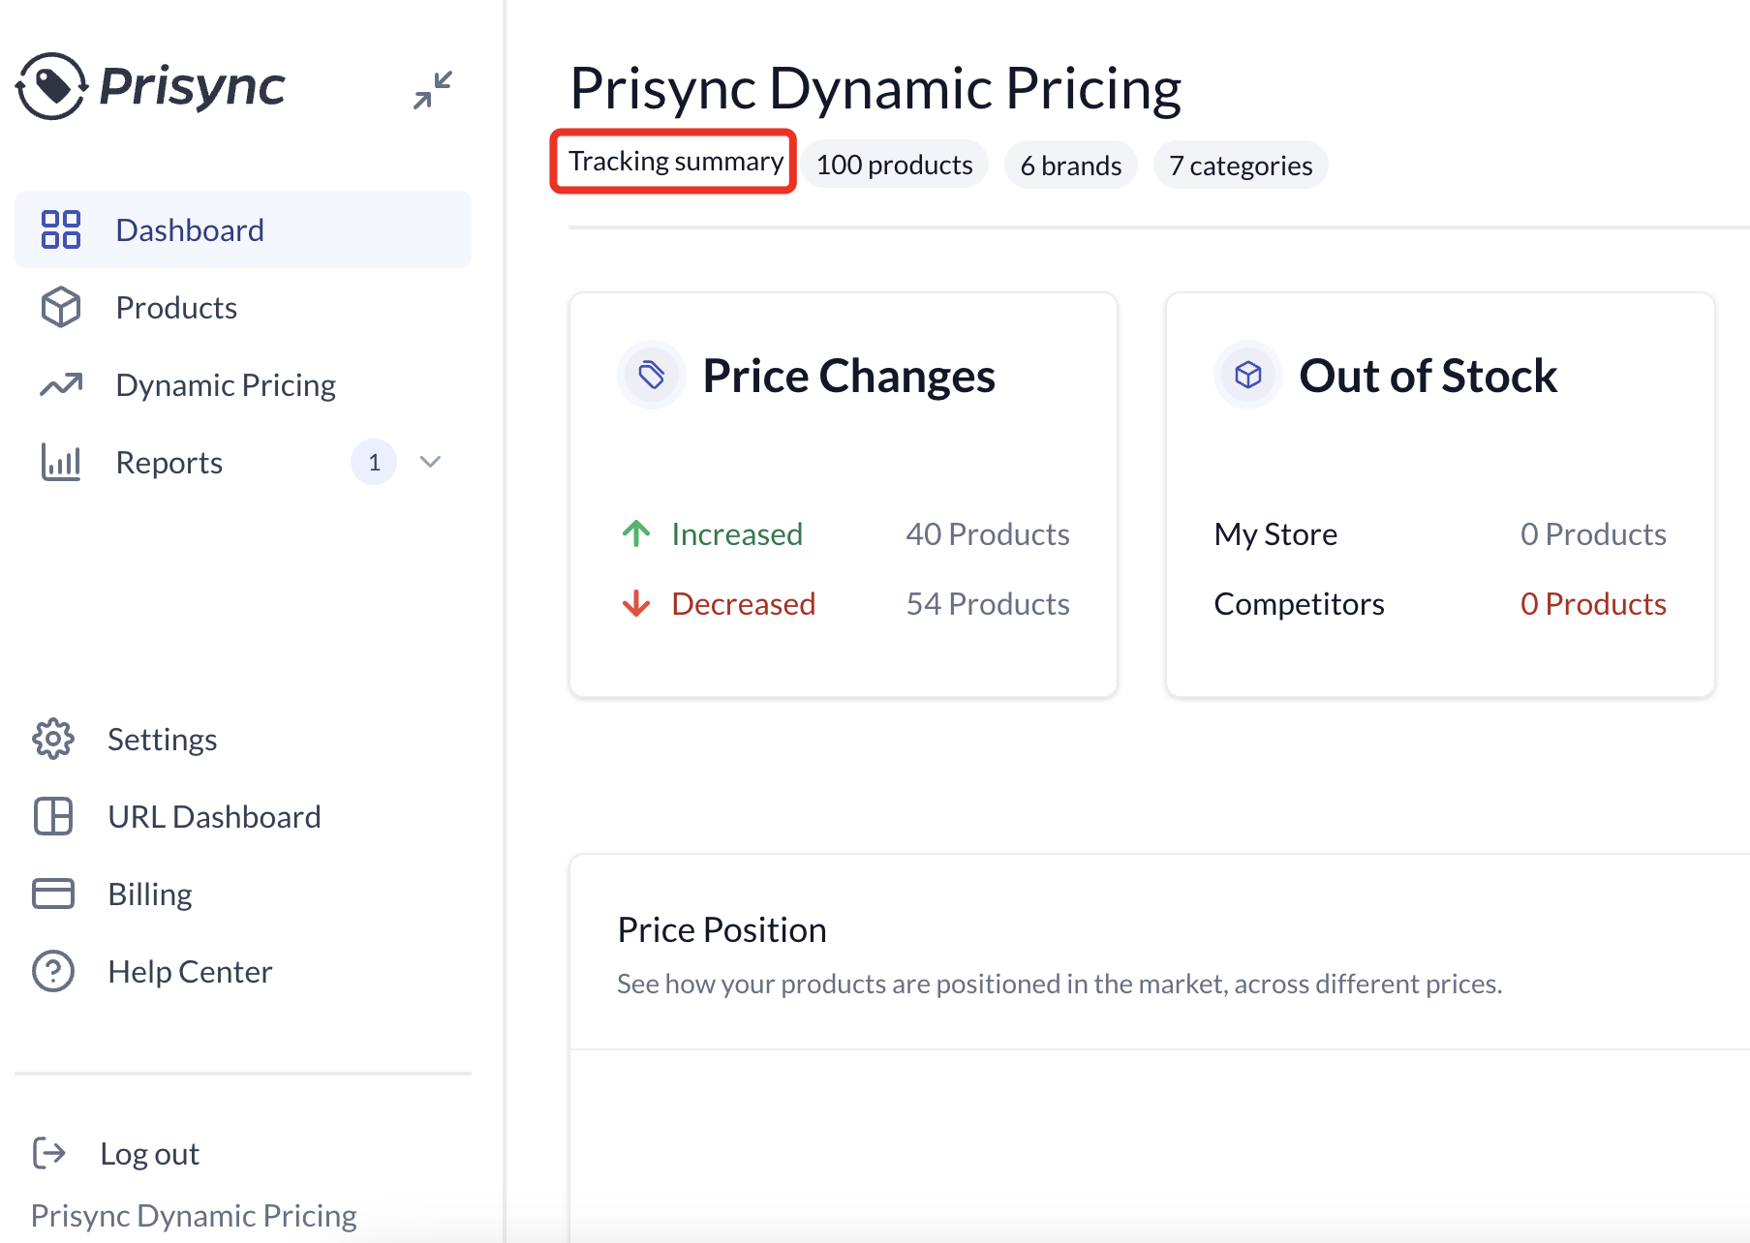Click the Out of Stock cube icon
The height and width of the screenshot is (1243, 1750).
tap(1247, 375)
